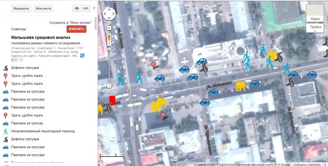Image resolution: width=328 pixels, height=166 pixels.
Task: Open the Пробки traffic dropdown
Action: point(316,28)
